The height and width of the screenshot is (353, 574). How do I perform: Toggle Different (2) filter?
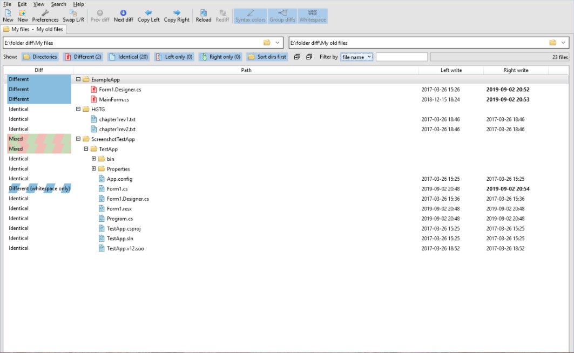tap(83, 57)
